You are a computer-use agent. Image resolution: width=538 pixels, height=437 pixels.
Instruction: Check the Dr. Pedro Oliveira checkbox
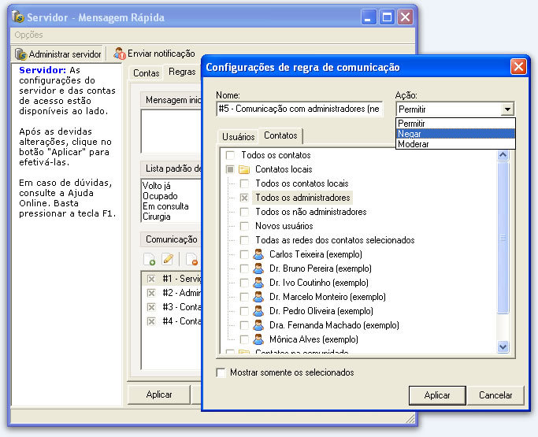pos(244,311)
